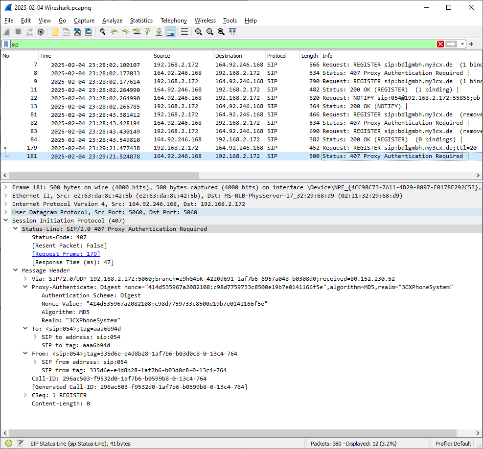Image resolution: width=483 pixels, height=449 pixels.
Task: Save this capture file
Action: point(66,32)
